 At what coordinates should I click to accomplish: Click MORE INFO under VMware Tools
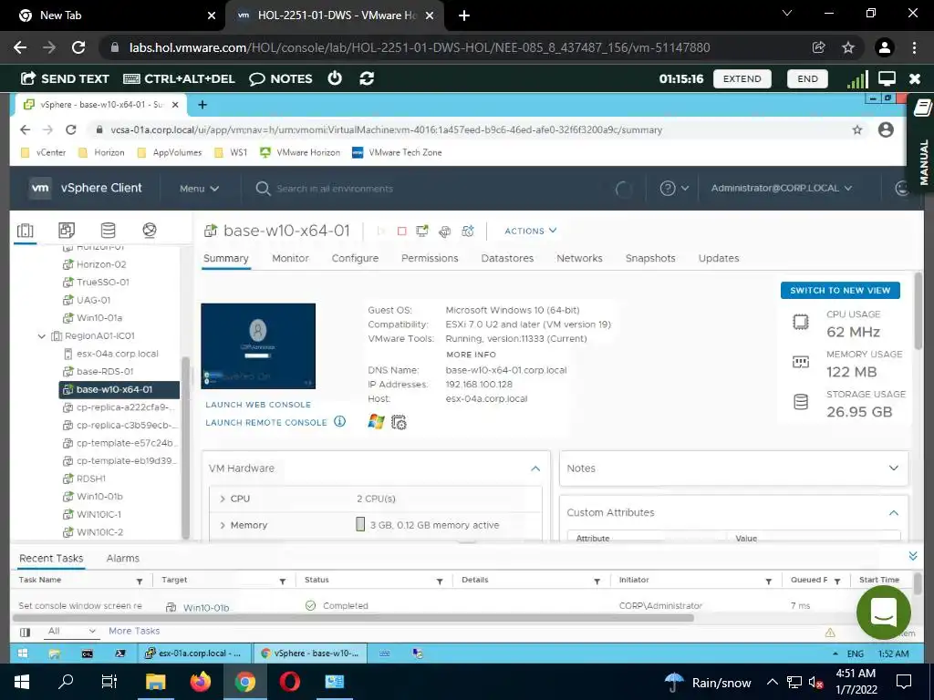click(471, 355)
